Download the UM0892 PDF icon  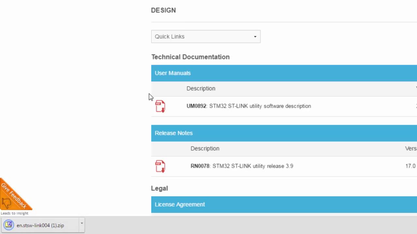[160, 106]
